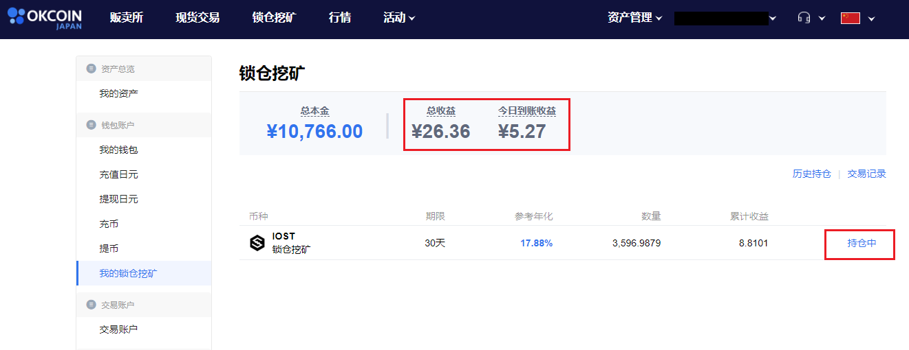Image resolution: width=909 pixels, height=350 pixels.
Task: Click the 资产总览 section list icon
Action: pyautogui.click(x=91, y=69)
